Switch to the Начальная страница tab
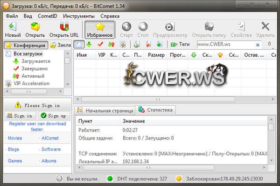Image resolution: width=280 pixels, height=186 pixels. point(105,111)
